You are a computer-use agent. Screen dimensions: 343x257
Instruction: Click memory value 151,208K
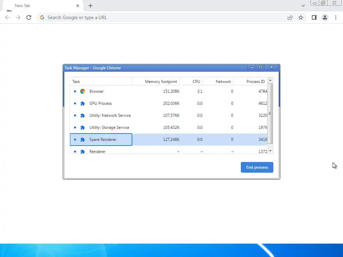[171, 91]
